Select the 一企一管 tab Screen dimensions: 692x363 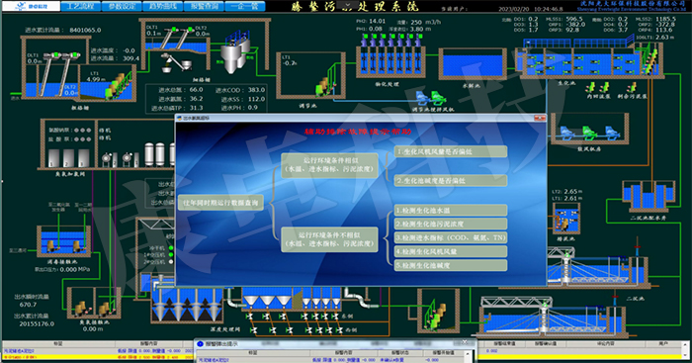pos(245,7)
